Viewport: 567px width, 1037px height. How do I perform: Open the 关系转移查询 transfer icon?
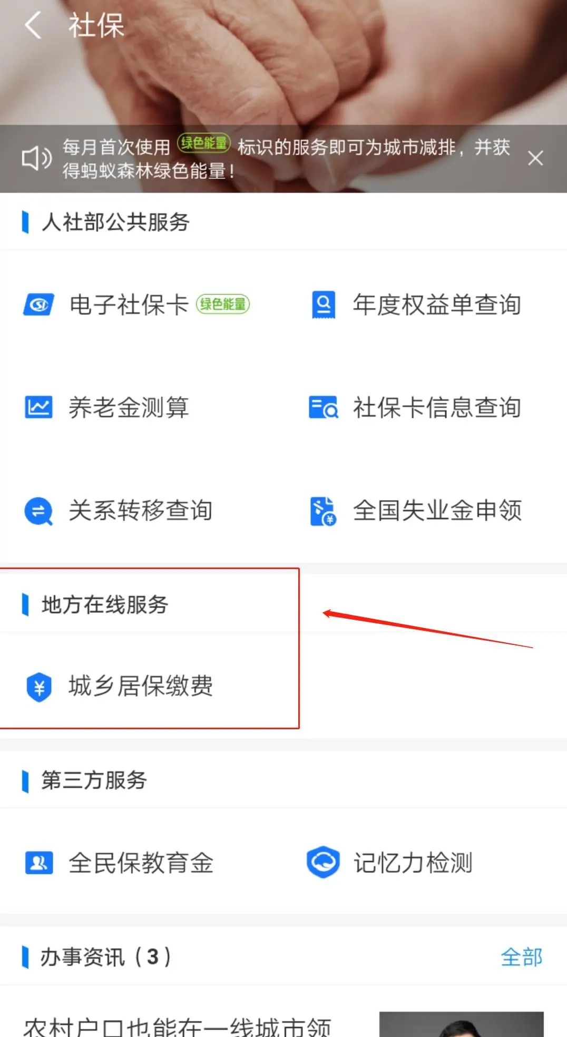(38, 511)
